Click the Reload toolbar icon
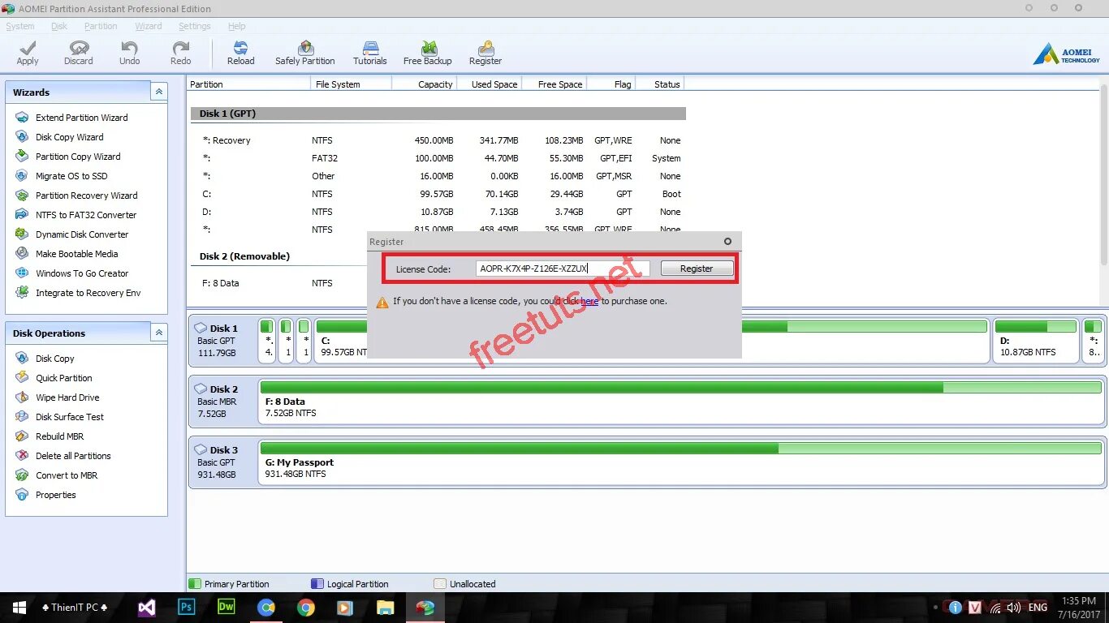Viewport: 1109px width, 623px height. click(240, 53)
